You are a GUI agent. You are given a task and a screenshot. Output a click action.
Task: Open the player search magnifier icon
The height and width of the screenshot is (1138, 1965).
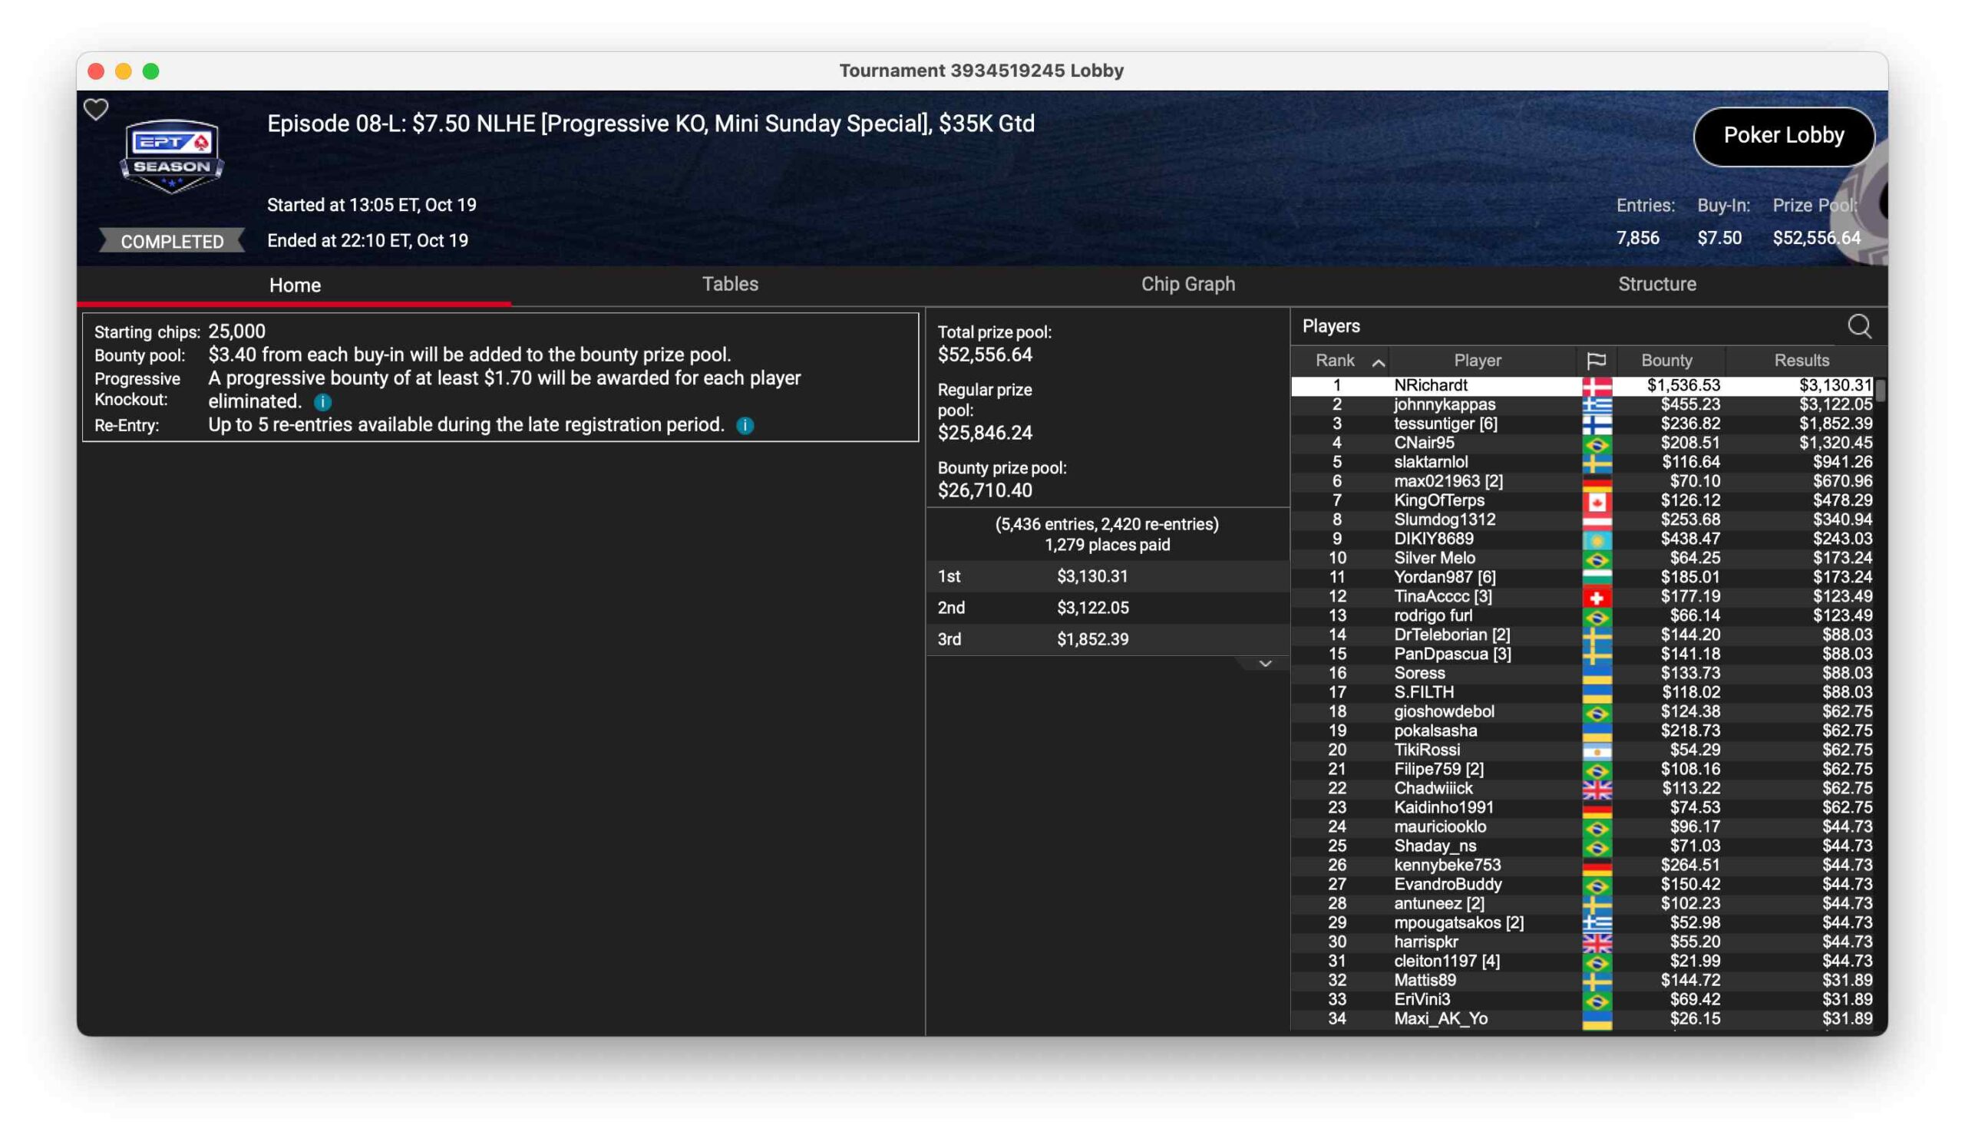1859,327
